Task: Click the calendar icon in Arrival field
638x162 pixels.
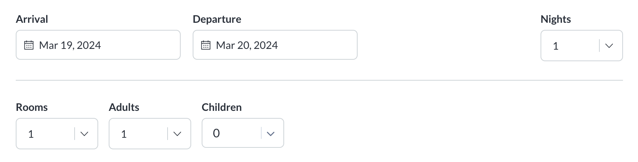Action: [x=29, y=45]
